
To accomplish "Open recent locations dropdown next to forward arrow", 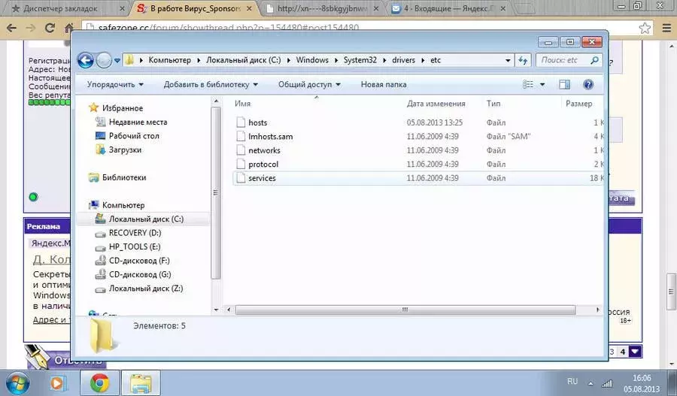I will click(x=117, y=61).
